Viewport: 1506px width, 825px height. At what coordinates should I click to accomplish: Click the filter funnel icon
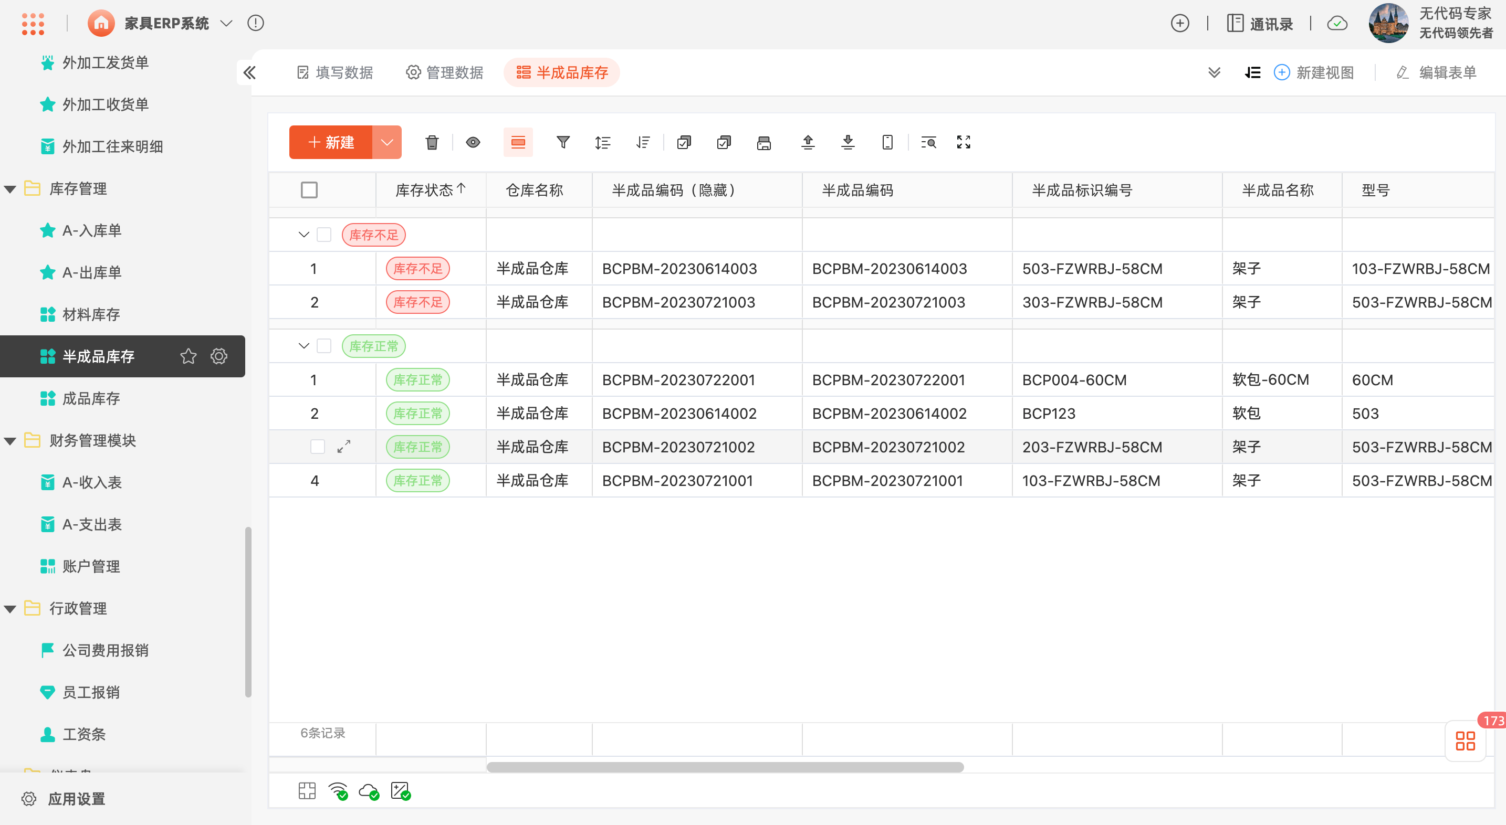(562, 142)
